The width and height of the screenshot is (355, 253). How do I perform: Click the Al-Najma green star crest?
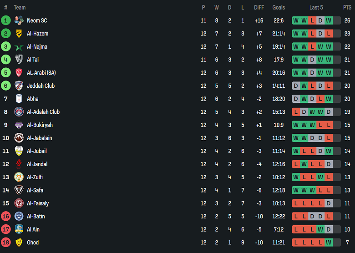19,47
